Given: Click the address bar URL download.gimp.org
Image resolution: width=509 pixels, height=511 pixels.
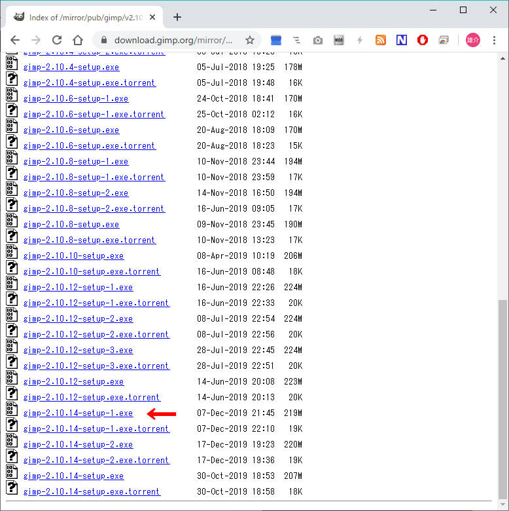Looking at the screenshot, I should click(173, 40).
